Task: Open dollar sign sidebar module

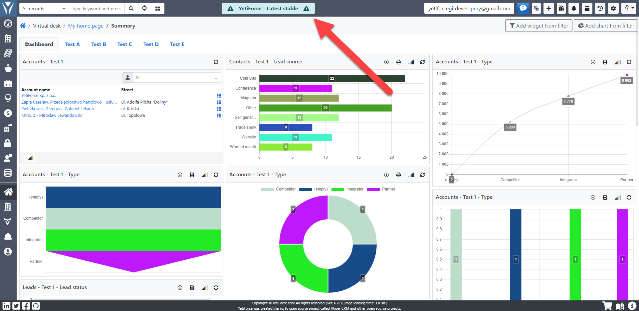Action: click(8, 113)
